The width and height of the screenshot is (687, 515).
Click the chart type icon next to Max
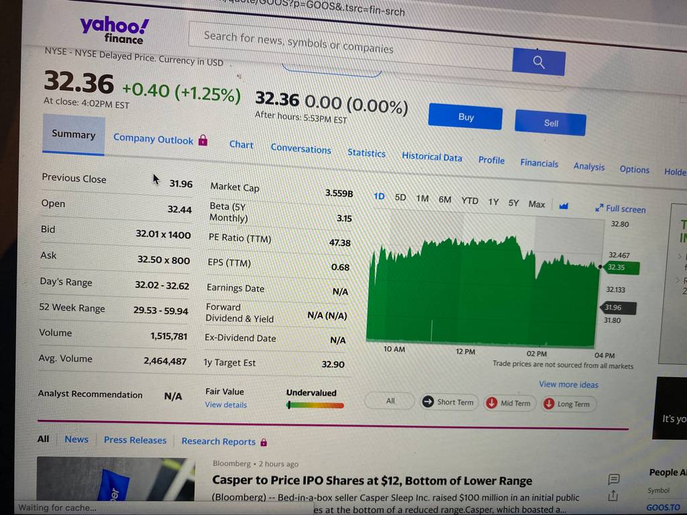pos(564,206)
